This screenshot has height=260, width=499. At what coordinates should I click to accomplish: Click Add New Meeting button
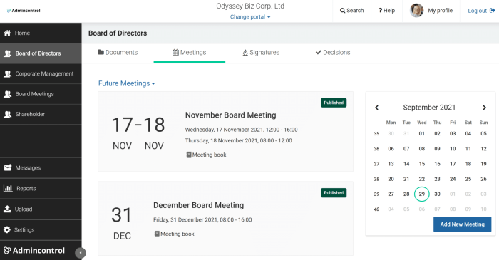462,224
